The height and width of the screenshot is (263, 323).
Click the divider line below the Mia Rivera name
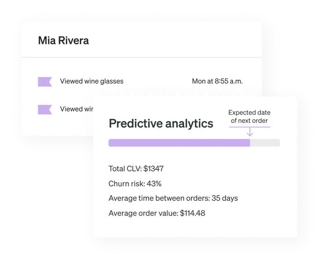[x=141, y=58]
